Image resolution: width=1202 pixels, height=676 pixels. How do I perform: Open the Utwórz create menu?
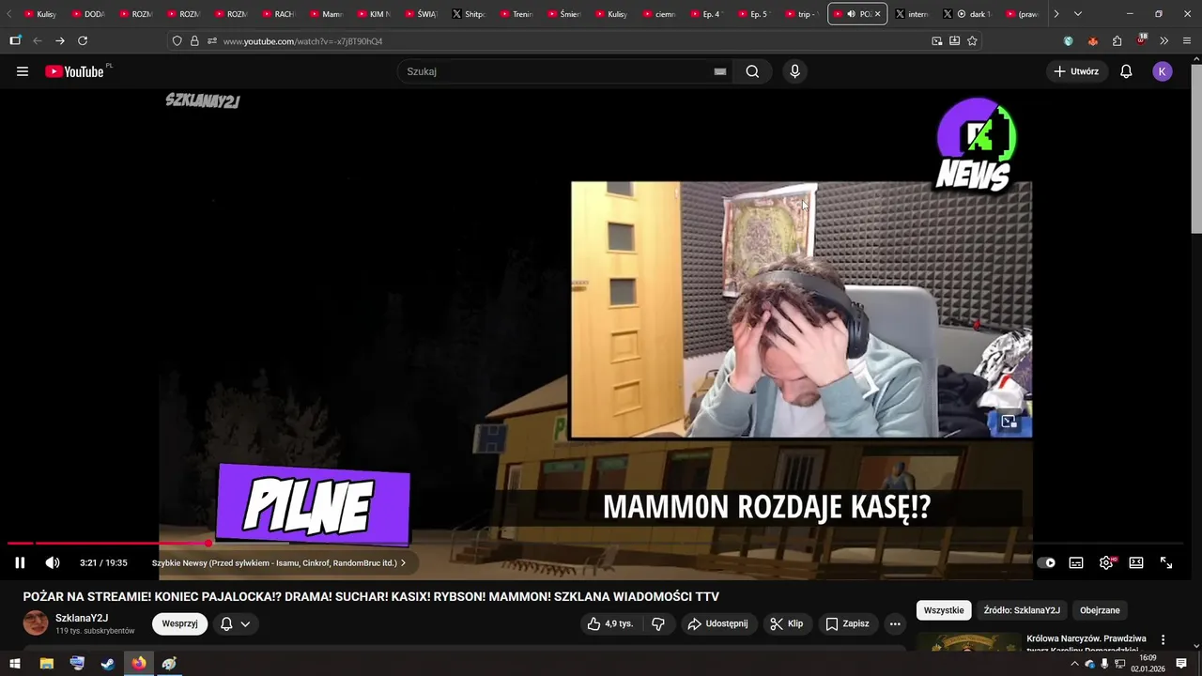point(1076,71)
